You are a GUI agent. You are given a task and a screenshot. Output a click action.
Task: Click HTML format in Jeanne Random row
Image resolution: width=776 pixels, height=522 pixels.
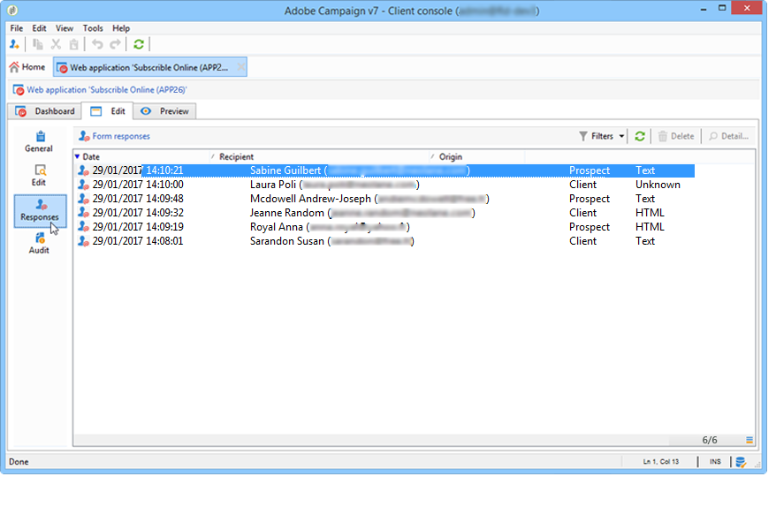[x=650, y=213]
